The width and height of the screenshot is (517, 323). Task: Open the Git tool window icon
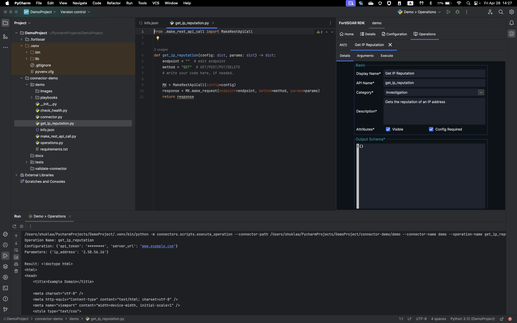click(5, 310)
